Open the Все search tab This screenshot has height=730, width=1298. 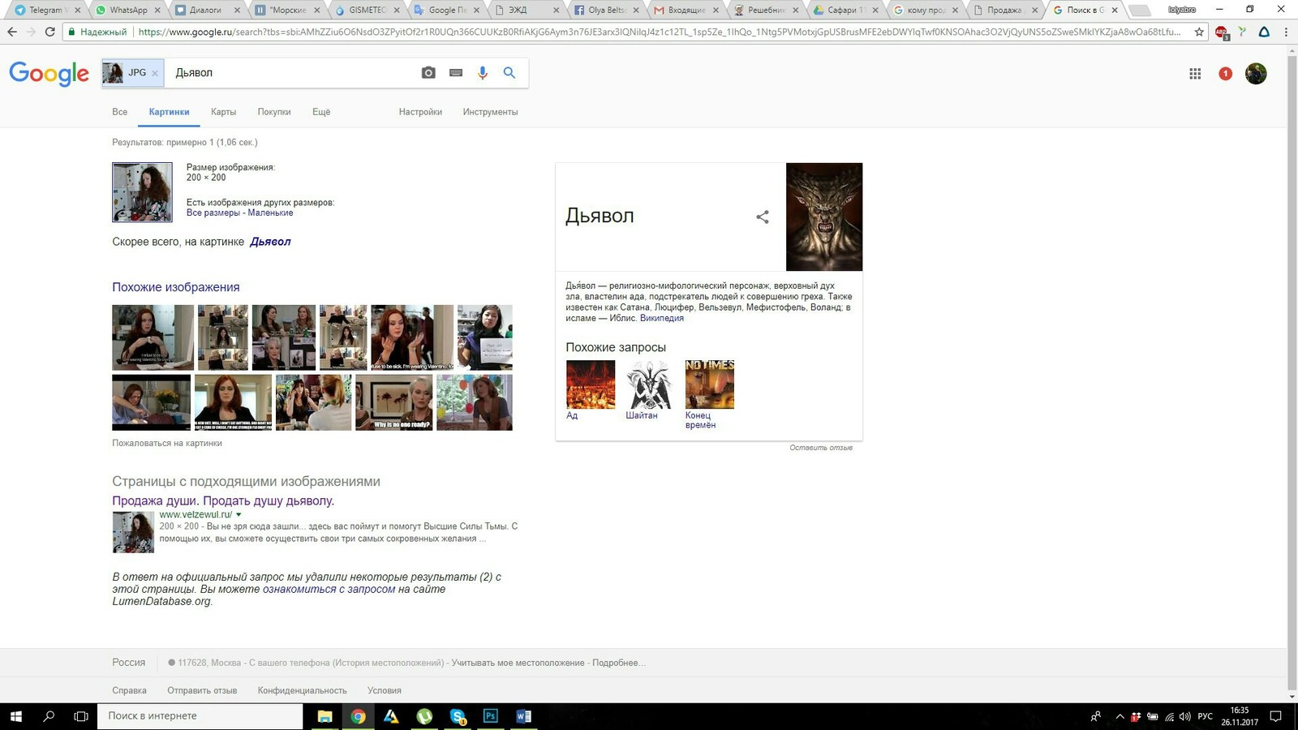pyautogui.click(x=120, y=112)
